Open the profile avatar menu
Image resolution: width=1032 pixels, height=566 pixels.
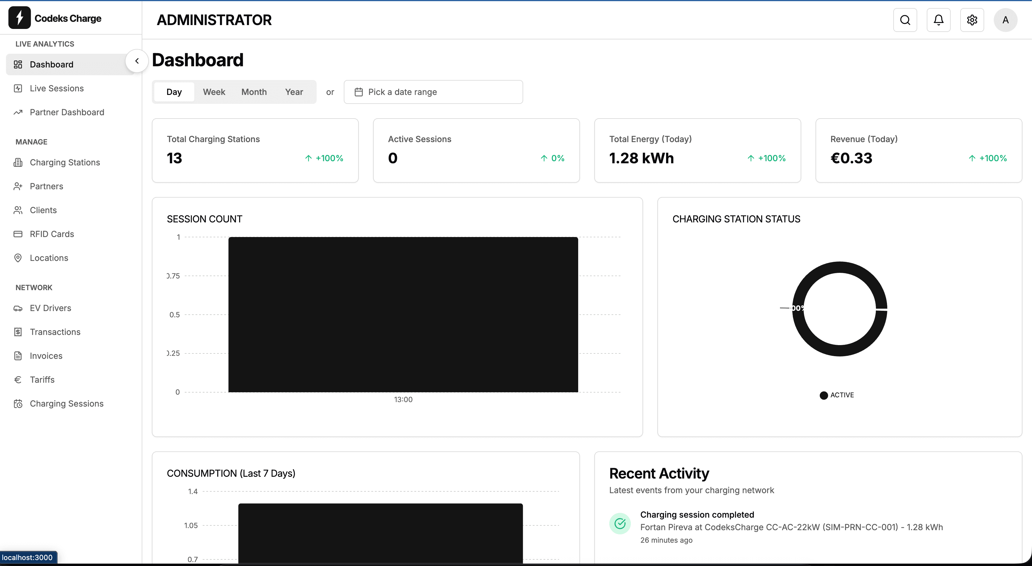(x=1006, y=20)
